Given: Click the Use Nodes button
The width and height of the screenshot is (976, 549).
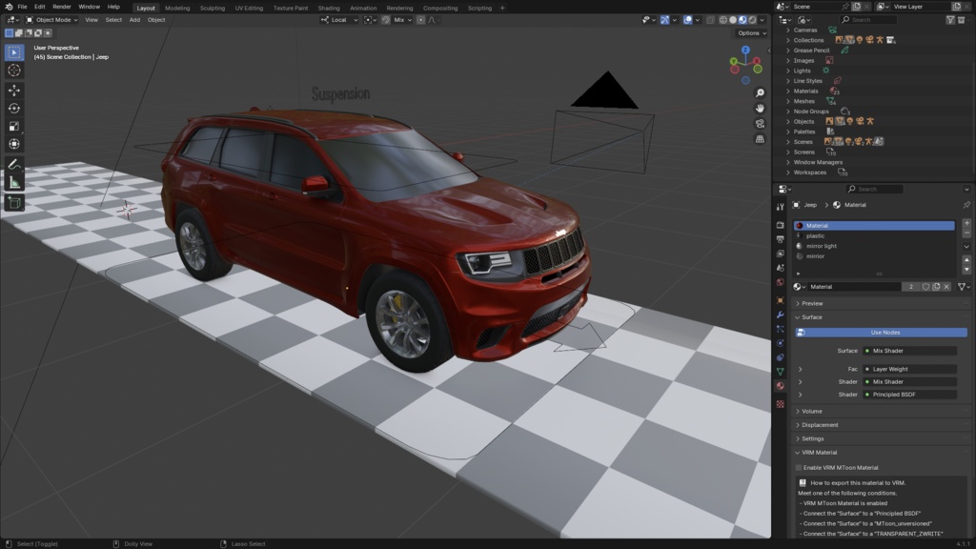Looking at the screenshot, I should [881, 333].
